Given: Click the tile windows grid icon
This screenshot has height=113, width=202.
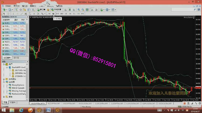Looking at the screenshot, I should click(x=87, y=10).
